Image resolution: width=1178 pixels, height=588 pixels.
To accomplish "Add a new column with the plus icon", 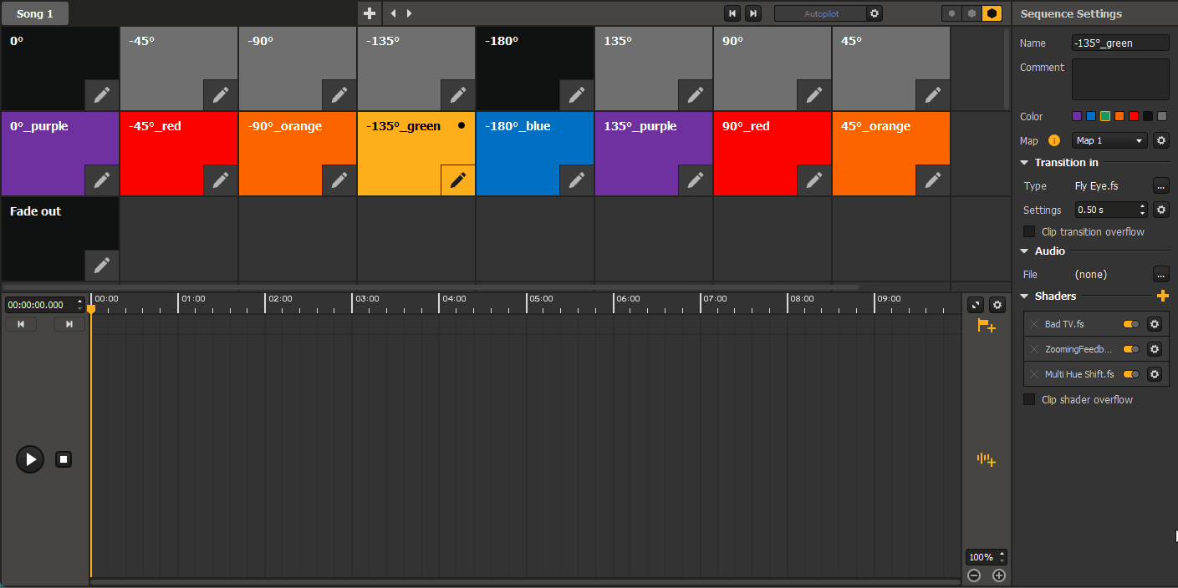I will click(x=369, y=13).
